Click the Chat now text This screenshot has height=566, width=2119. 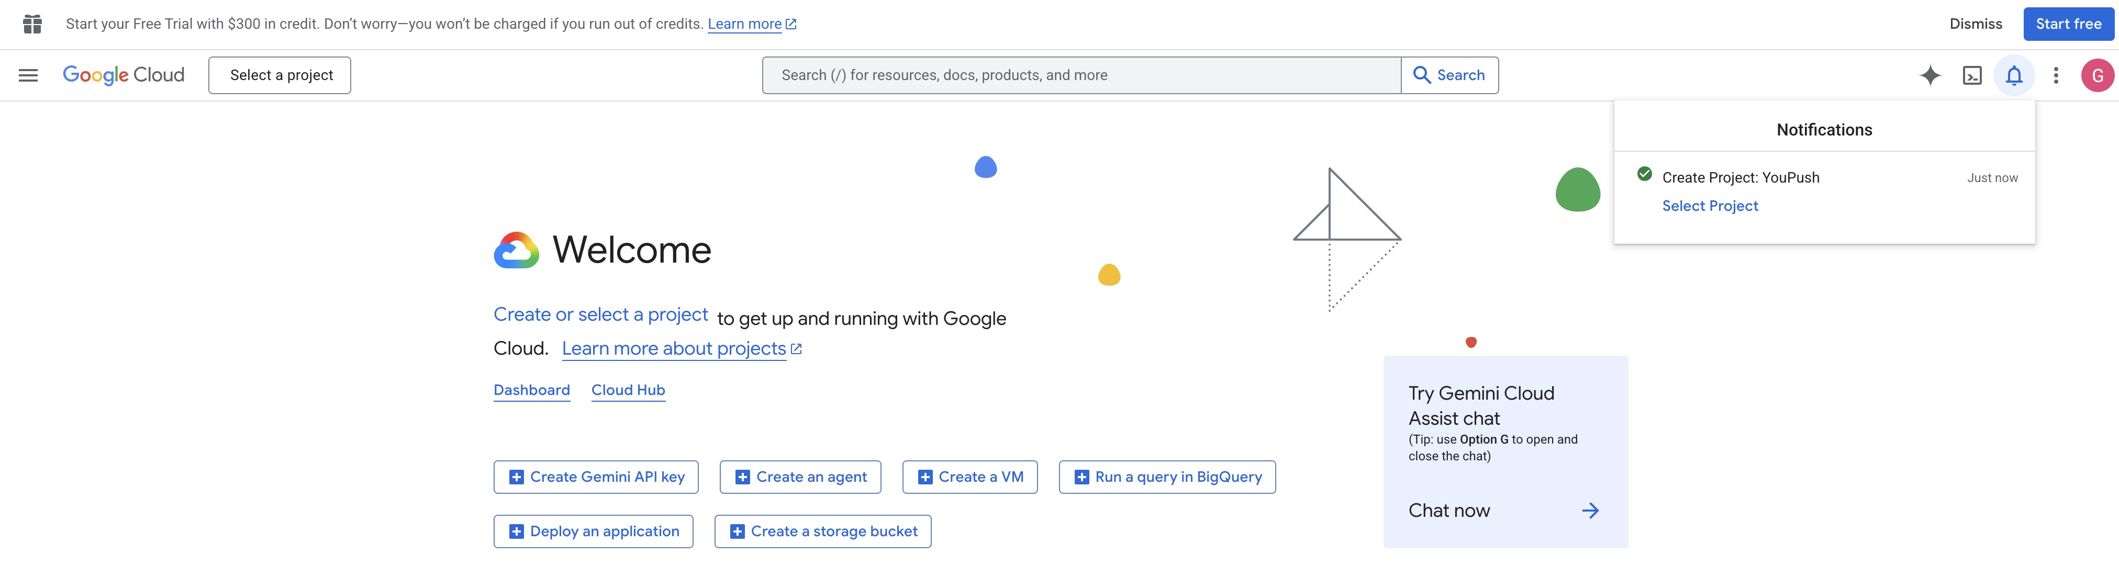click(1448, 510)
